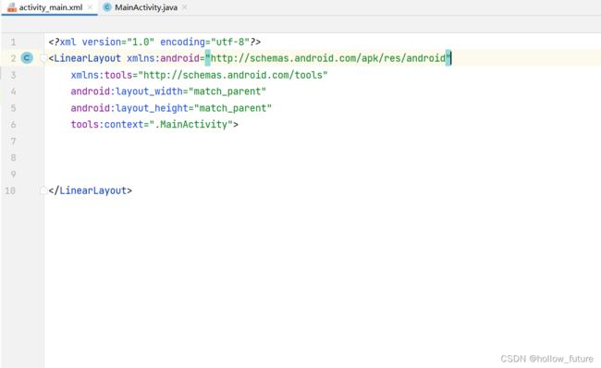Collapse the fold marker at closing LinearLayout tag
601x368 pixels.
click(43, 190)
